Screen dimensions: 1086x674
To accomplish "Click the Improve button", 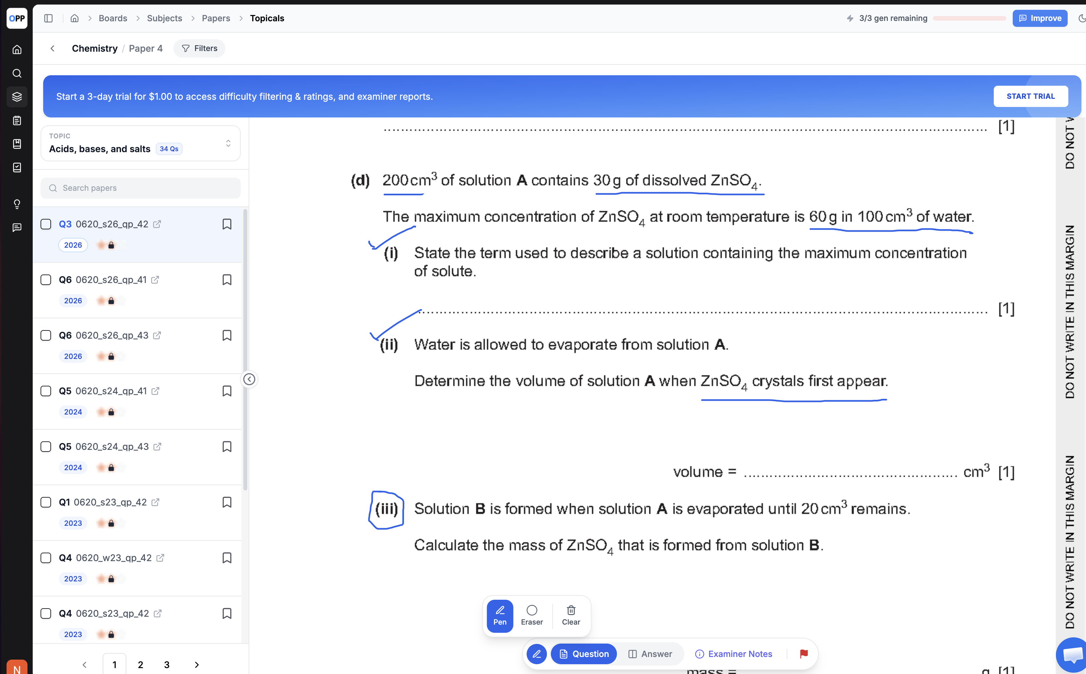I will pyautogui.click(x=1040, y=18).
